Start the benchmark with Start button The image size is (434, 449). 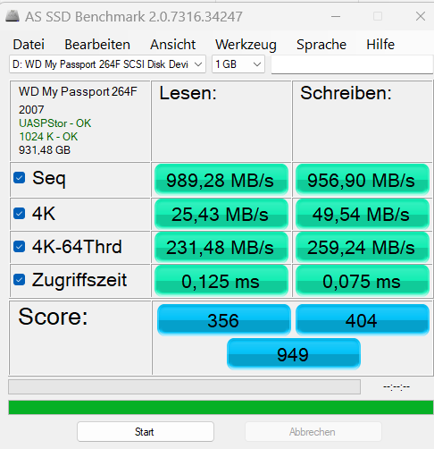click(x=146, y=431)
